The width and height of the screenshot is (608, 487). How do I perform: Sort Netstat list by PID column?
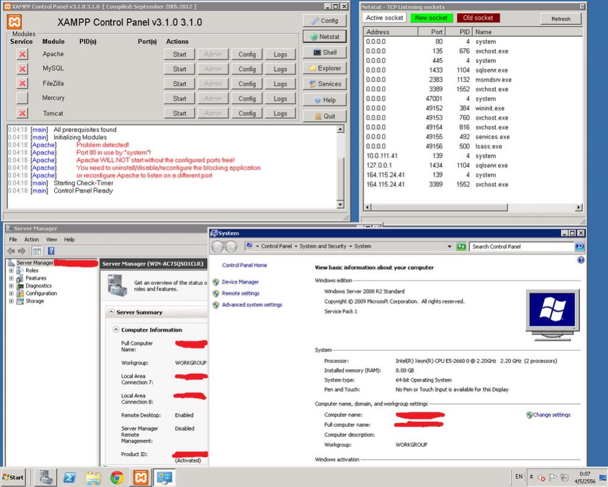click(x=458, y=32)
